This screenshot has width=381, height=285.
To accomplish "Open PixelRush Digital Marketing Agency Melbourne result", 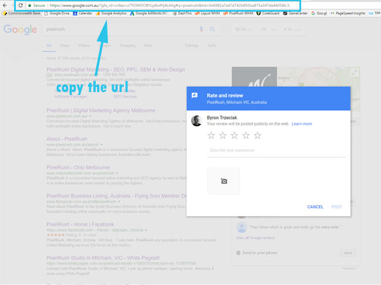I will tap(100, 110).
